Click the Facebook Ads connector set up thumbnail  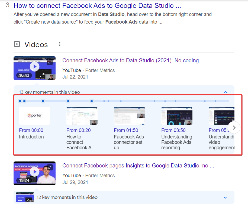[129, 116]
